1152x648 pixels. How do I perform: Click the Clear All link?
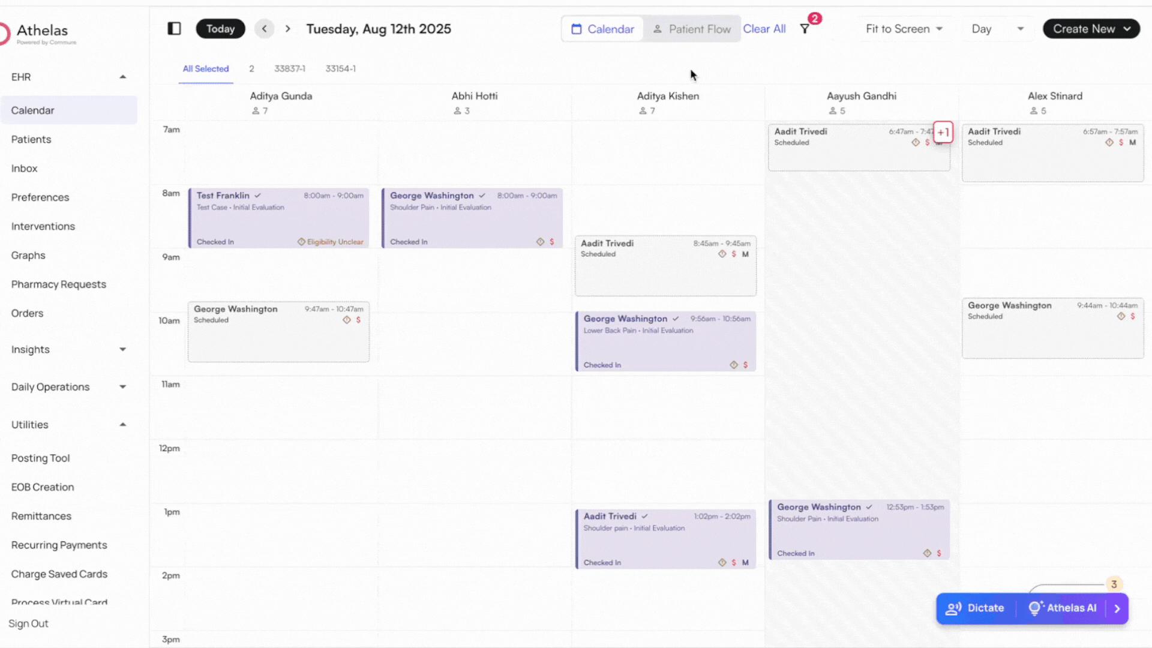764,28
